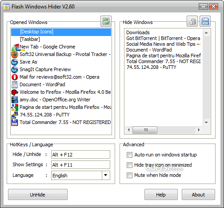The image size is (224, 208).
Task: Select Total Commander 7.55 in Hide Windows
Action: [x=164, y=61]
